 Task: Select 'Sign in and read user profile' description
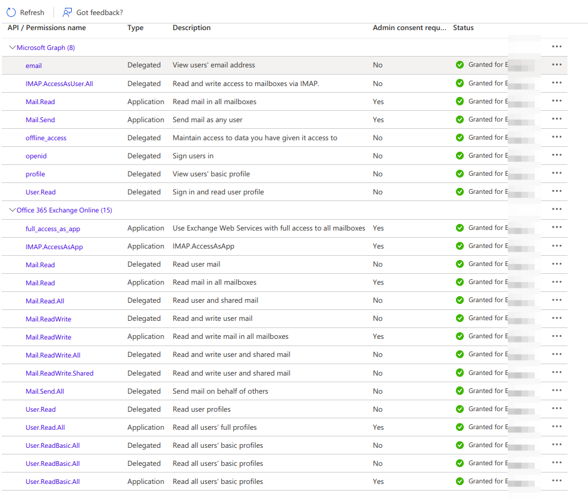tap(218, 192)
